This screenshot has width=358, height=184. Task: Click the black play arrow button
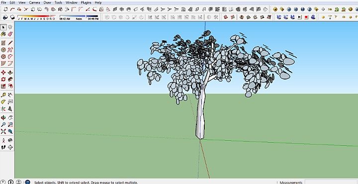[299, 17]
